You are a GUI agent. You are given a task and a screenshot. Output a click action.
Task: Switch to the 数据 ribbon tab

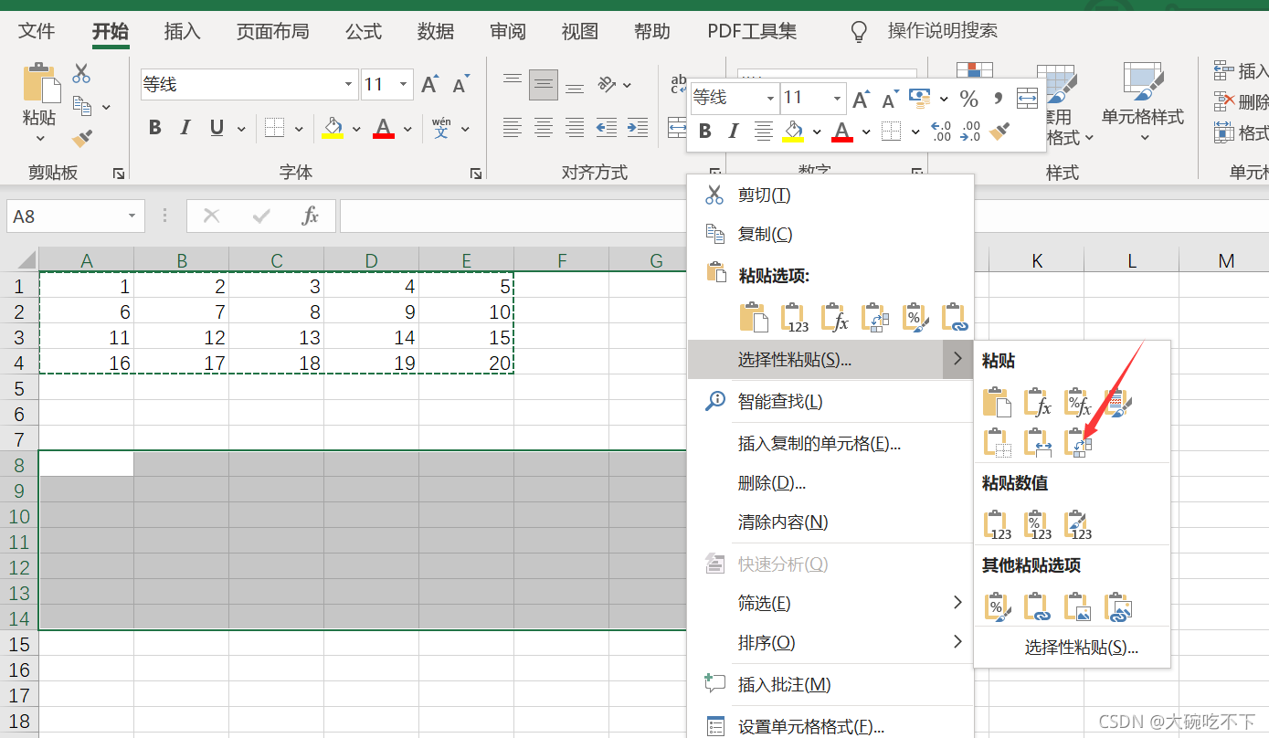coord(436,31)
